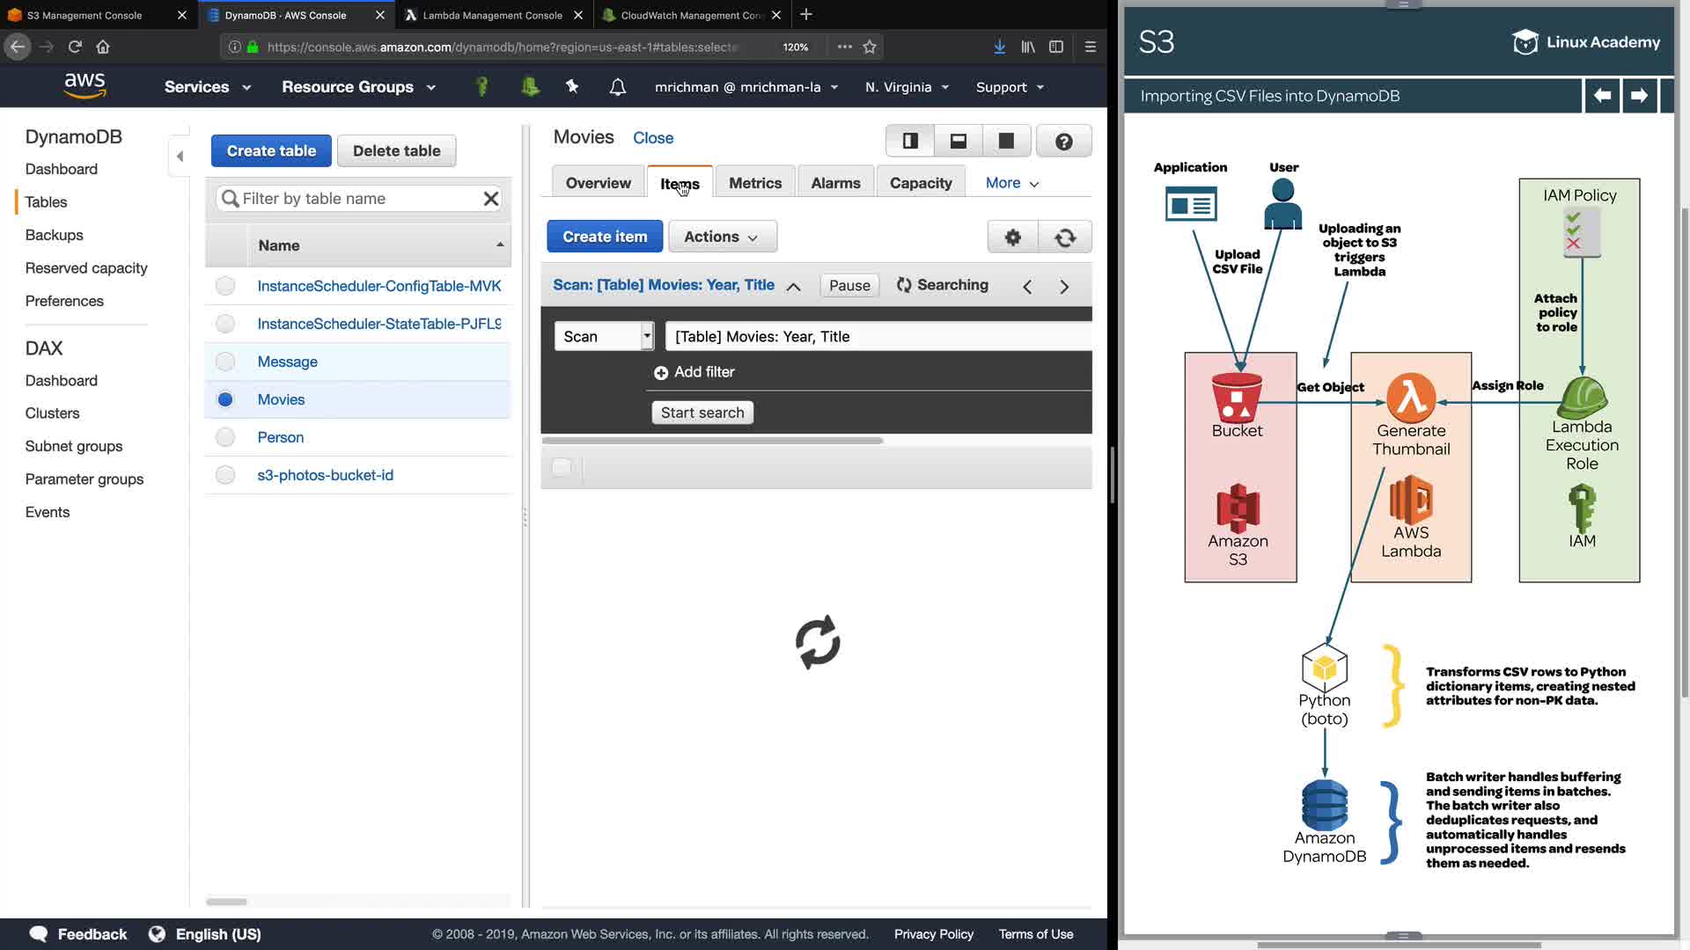Click the refresh items icon
The width and height of the screenshot is (1690, 950).
[x=1065, y=237]
